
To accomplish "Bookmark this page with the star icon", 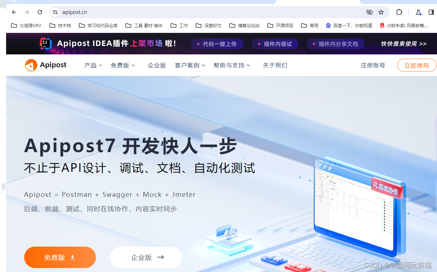I will [381, 12].
